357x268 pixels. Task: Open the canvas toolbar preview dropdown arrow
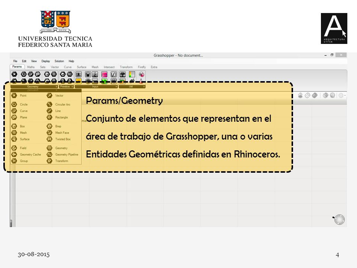[x=345, y=96]
